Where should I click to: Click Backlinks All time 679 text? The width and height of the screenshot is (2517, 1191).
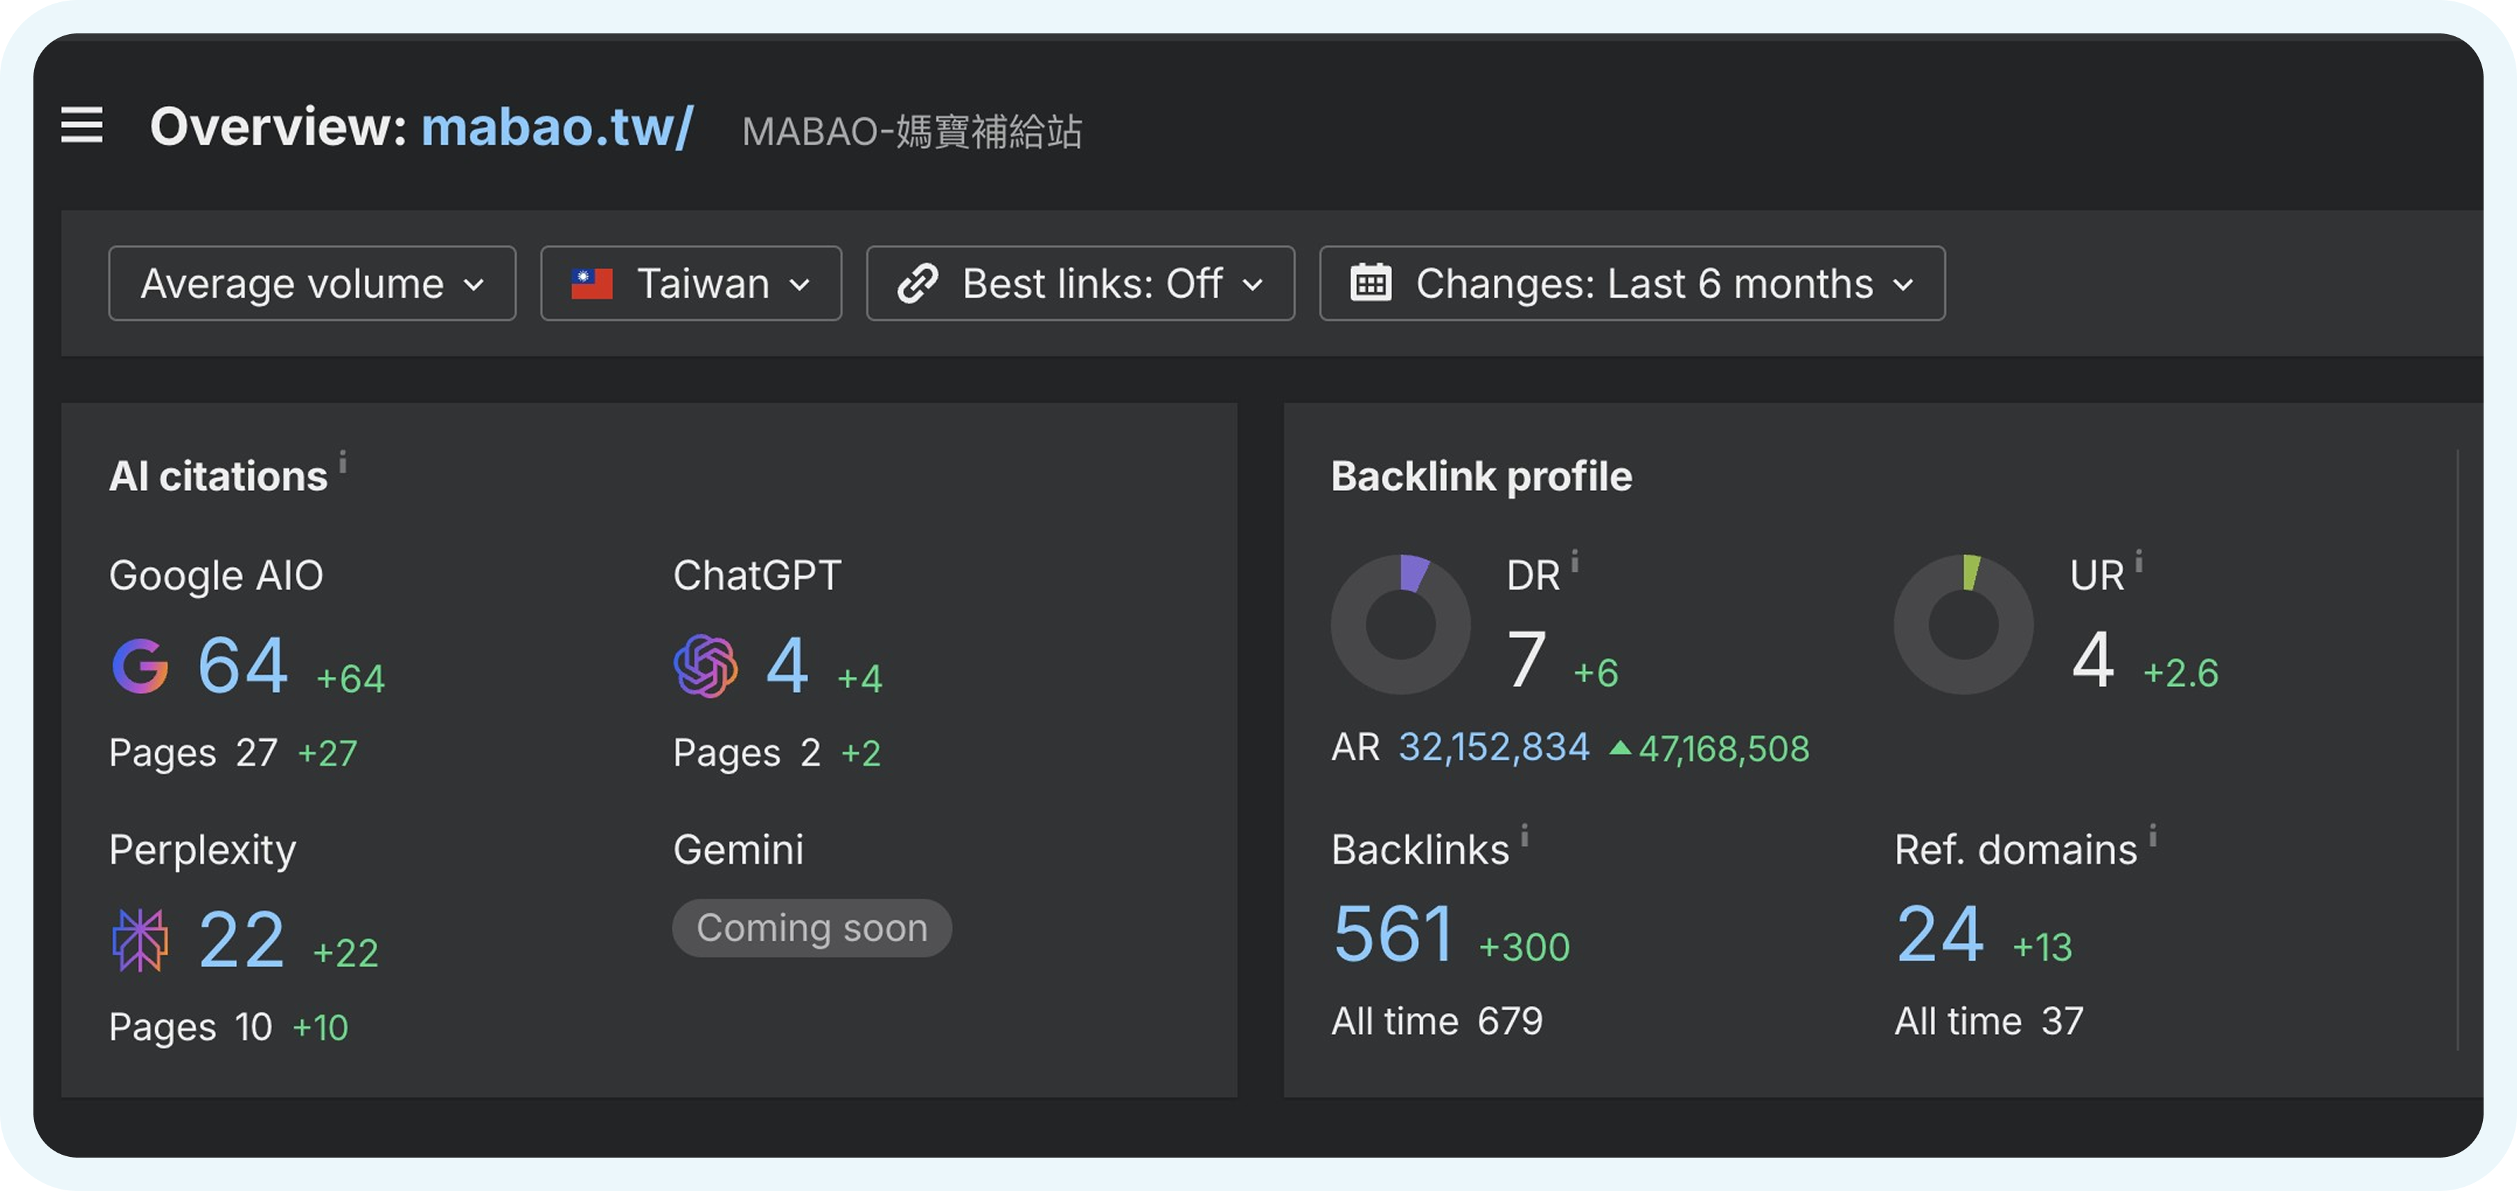(1436, 1021)
